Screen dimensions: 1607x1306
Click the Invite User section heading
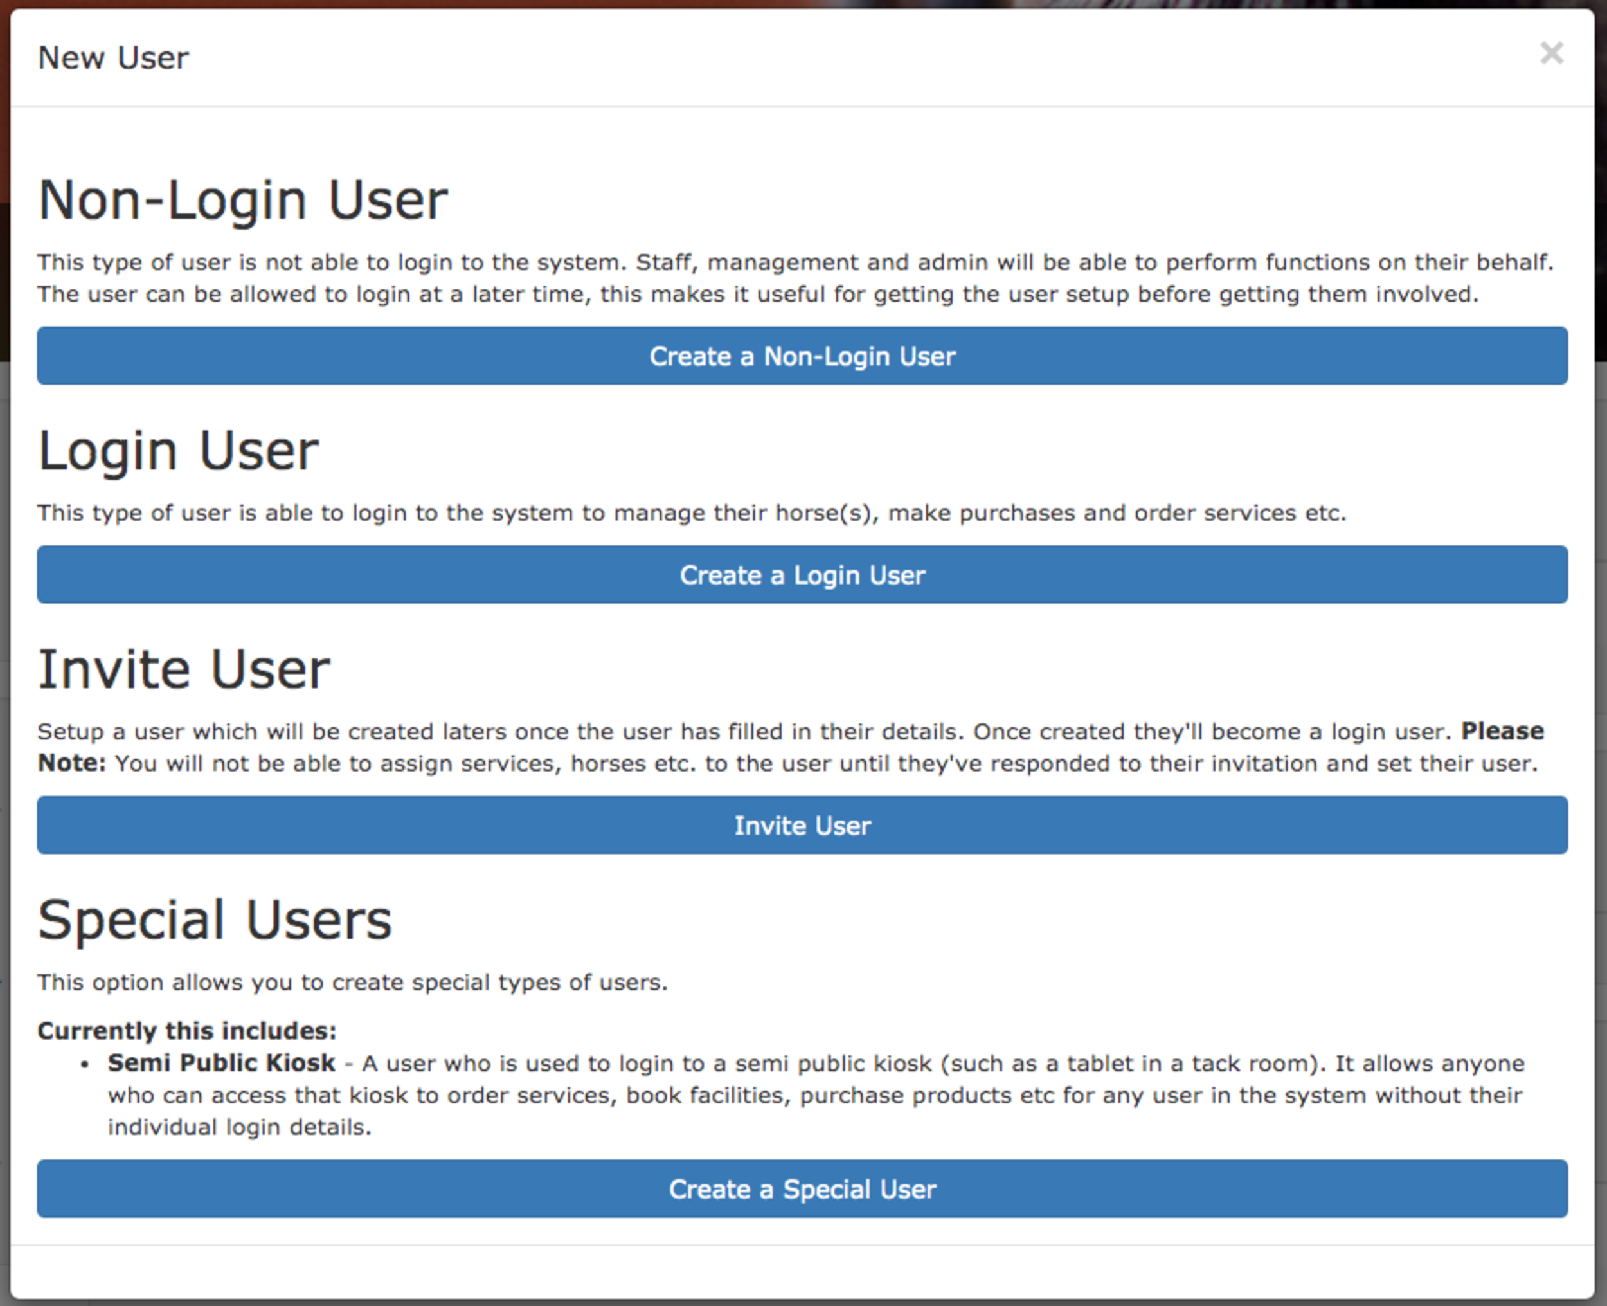pyautogui.click(x=184, y=669)
